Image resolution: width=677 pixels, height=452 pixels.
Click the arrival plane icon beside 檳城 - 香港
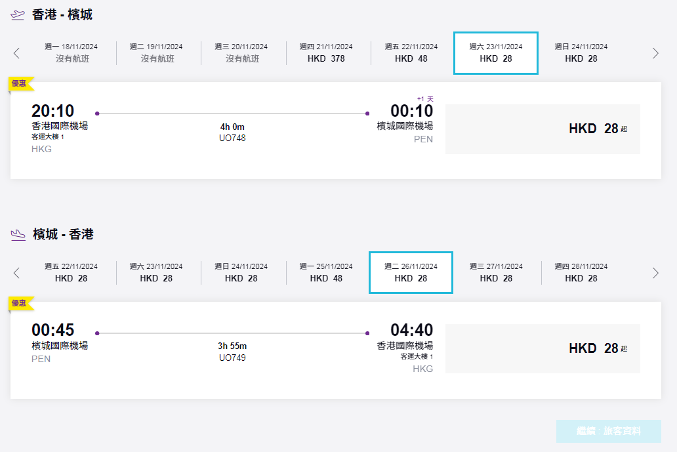pos(18,235)
